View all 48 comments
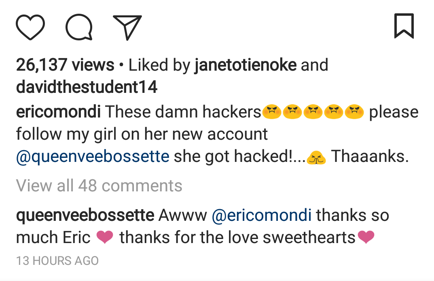This screenshot has width=434, height=281. (99, 185)
